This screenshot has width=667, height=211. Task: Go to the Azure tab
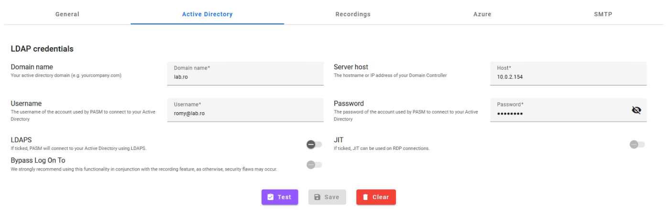point(482,14)
